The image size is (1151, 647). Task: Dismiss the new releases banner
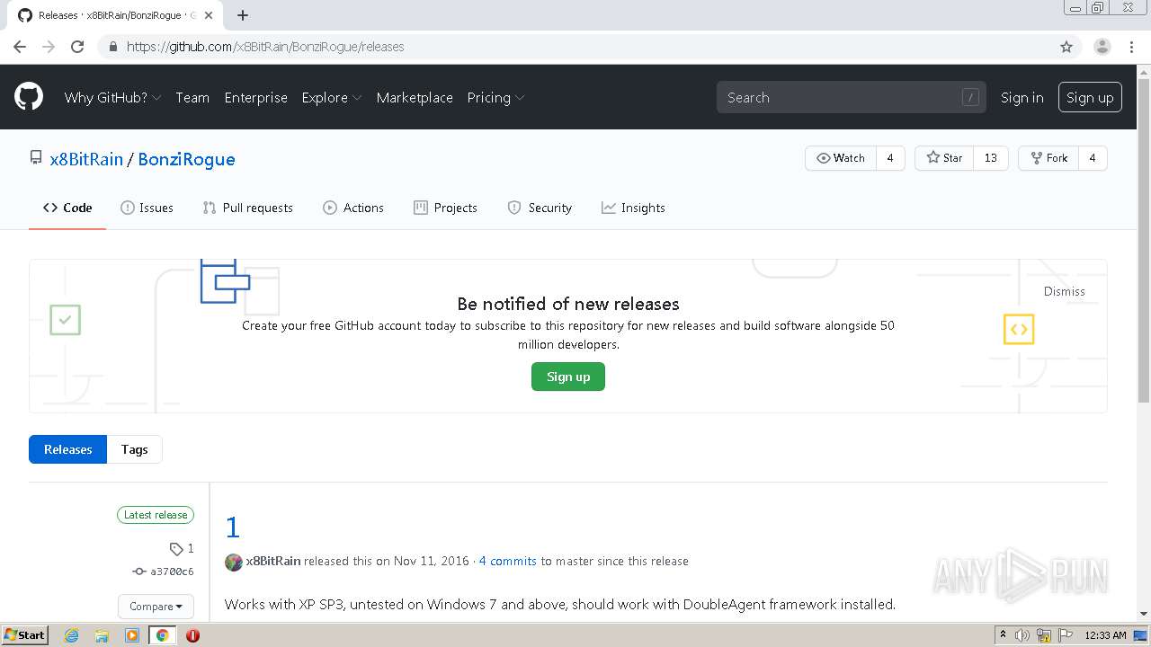1065,291
